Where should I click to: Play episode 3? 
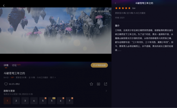point(25,101)
